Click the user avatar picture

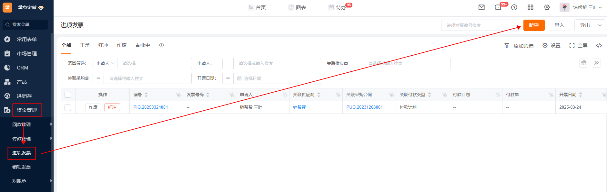(x=564, y=7)
